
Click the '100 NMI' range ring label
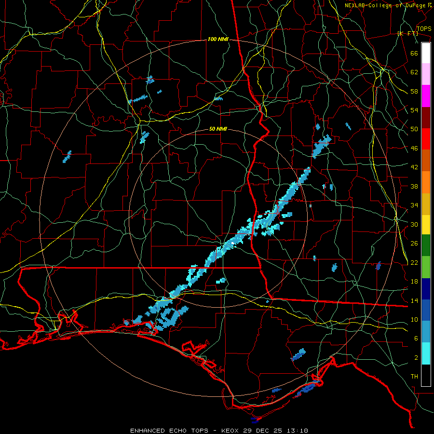(218, 40)
